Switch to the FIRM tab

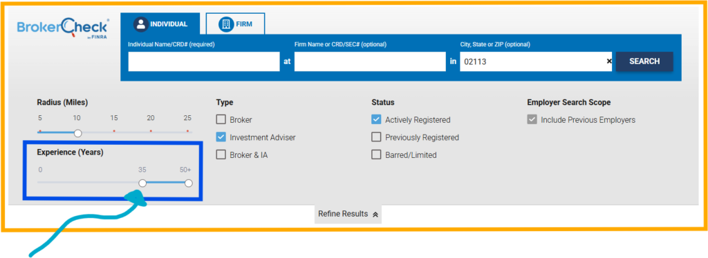point(235,24)
